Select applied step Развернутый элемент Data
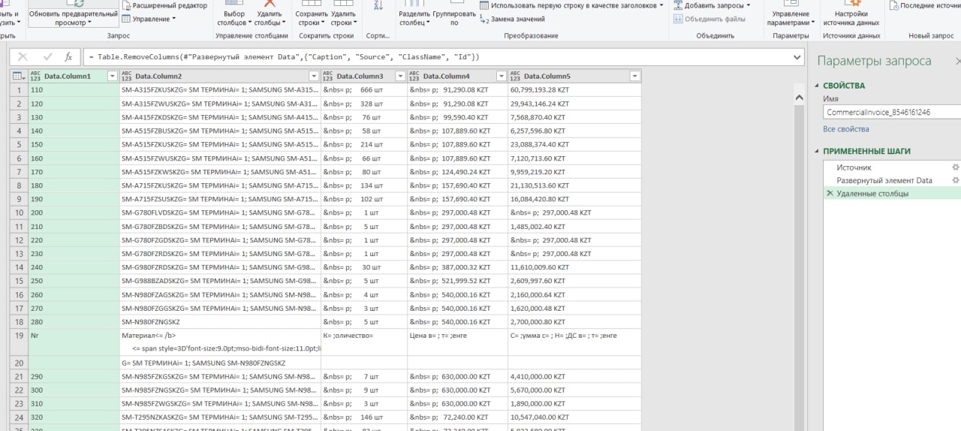Viewport: 961px width, 431px height. pyautogui.click(x=886, y=180)
